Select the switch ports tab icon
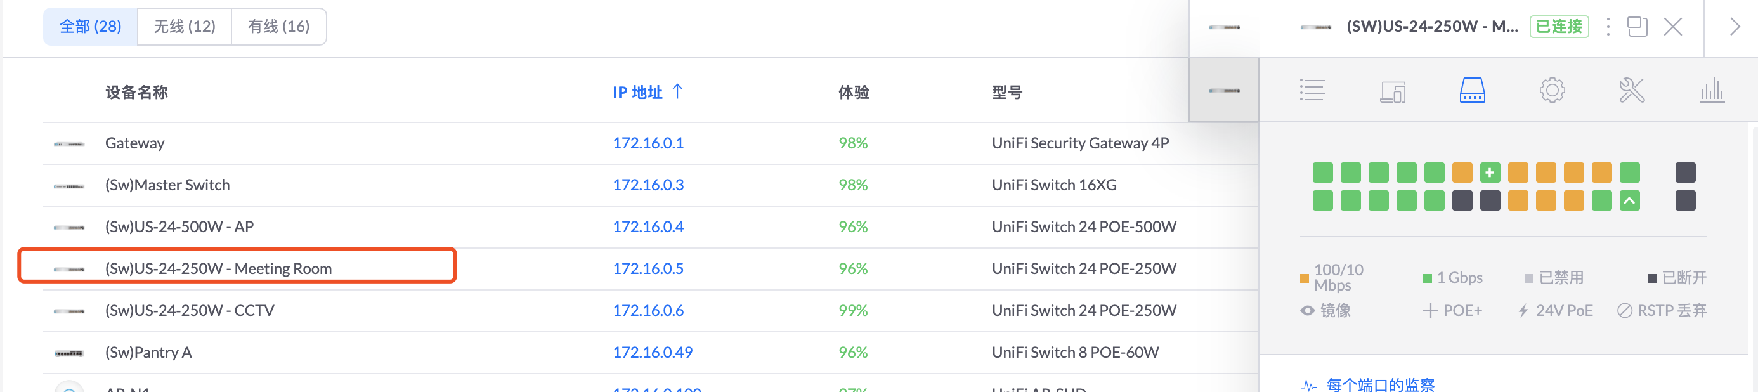This screenshot has width=1758, height=392. [1472, 90]
